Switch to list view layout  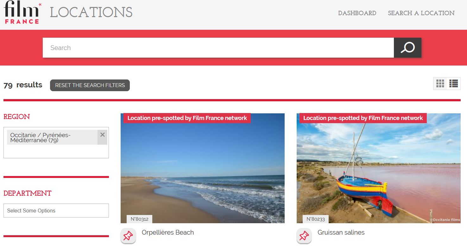(x=454, y=84)
